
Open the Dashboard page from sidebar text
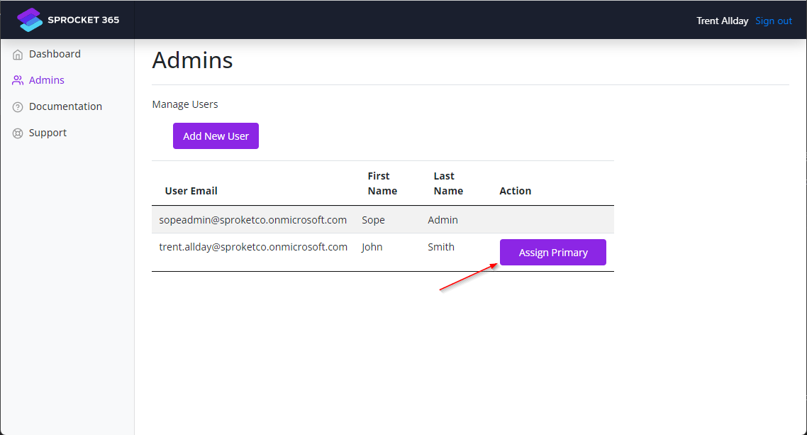click(x=55, y=54)
